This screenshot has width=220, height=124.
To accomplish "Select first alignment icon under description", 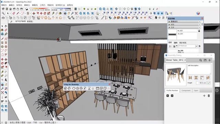I will point(190,77).
